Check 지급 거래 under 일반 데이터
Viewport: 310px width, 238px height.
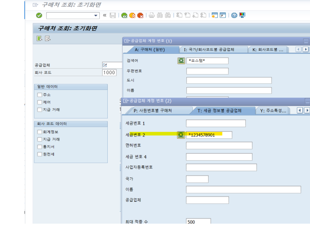click(40, 110)
